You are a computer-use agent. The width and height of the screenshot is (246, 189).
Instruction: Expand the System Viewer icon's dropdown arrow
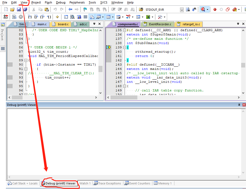[152, 17]
